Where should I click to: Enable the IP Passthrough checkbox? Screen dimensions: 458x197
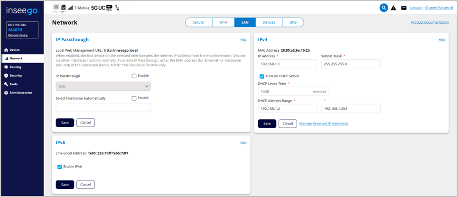click(x=134, y=76)
